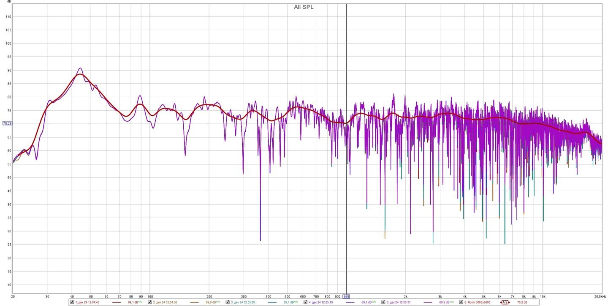Click the 70,28 dB cursor level label
Image resolution: width=608 pixels, height=306 pixels.
pos(7,123)
